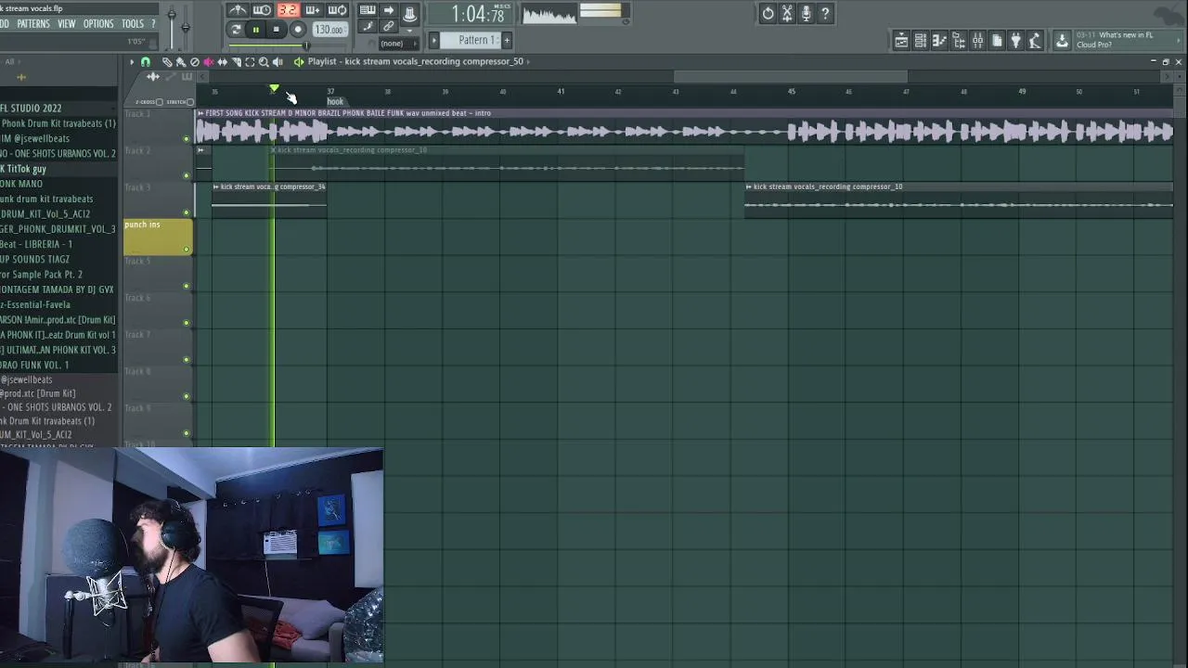Select the playlist draw pencil tool

tap(167, 63)
